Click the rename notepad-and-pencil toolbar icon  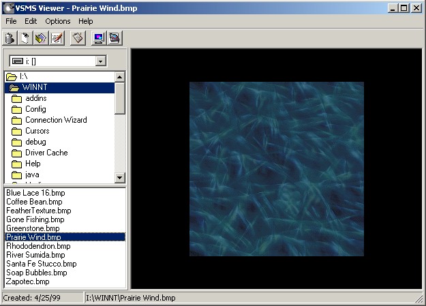click(x=57, y=38)
